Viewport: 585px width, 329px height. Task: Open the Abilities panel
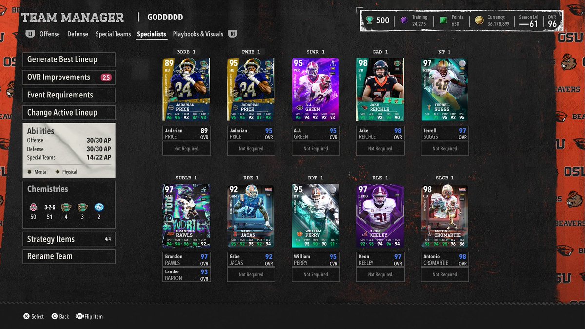point(69,150)
